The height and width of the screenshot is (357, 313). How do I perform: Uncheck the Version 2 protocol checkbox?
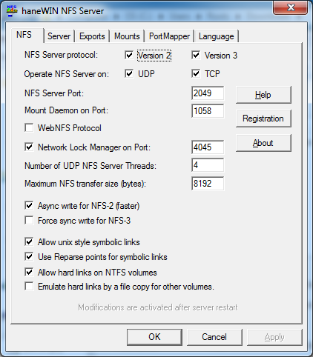(129, 55)
